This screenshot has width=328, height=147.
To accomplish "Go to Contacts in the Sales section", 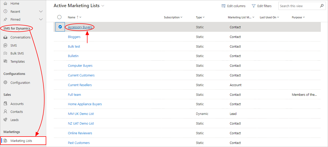I will pos(17,112).
